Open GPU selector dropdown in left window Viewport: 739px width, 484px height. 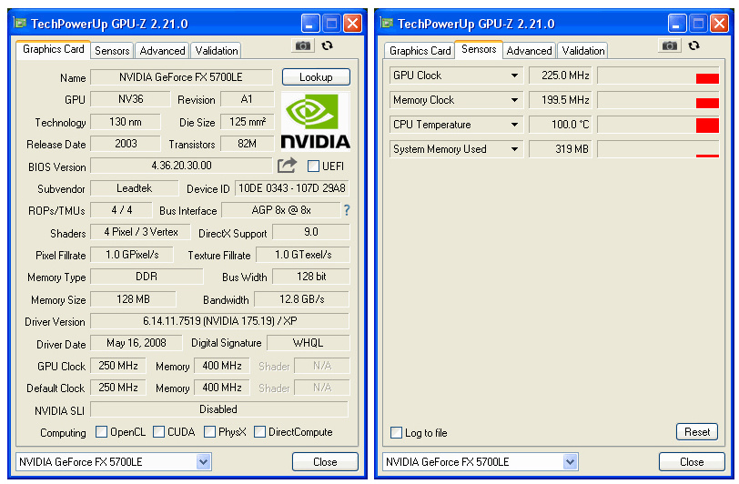tap(204, 462)
